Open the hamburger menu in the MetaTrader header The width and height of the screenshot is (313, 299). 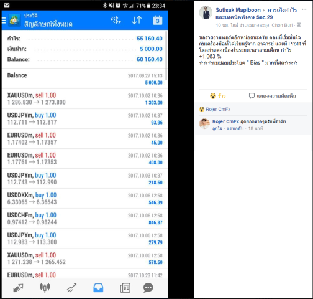4,21
